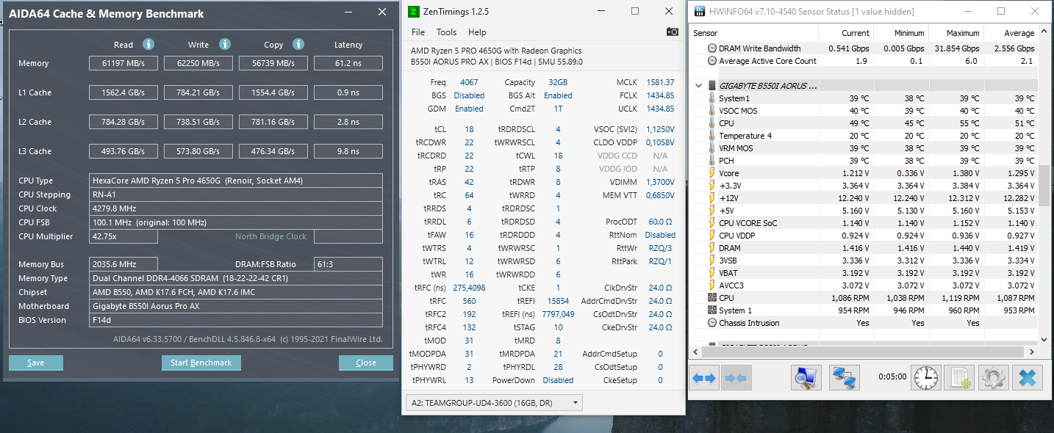The width and height of the screenshot is (1054, 433).
Task: Click the Save button in AIDA64
Action: pyautogui.click(x=36, y=363)
